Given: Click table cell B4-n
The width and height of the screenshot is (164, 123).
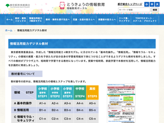Looking at the screenshot, I should pos(80,110).
